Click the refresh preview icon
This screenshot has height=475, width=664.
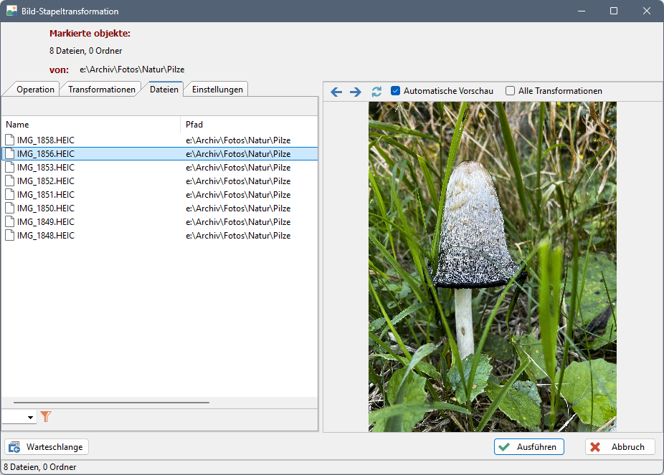pyautogui.click(x=376, y=92)
